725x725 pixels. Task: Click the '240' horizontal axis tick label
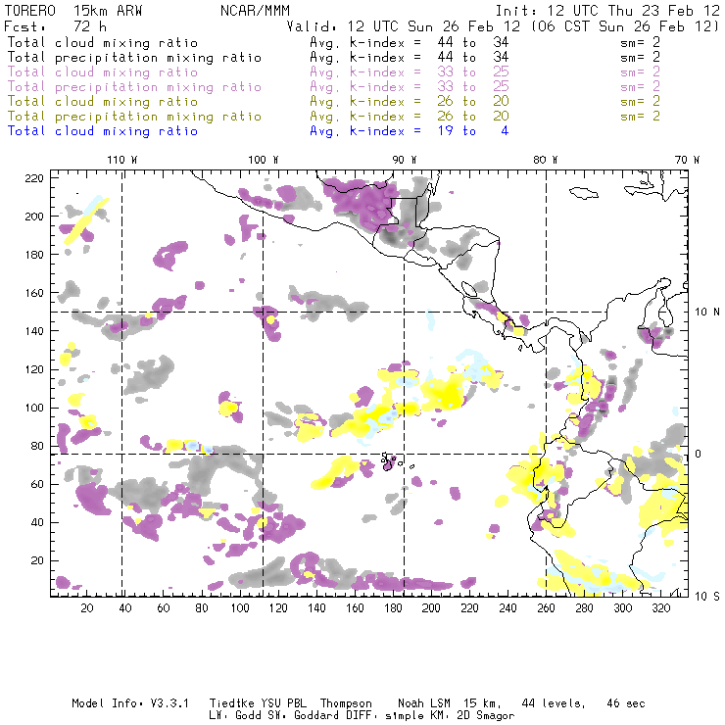click(507, 608)
